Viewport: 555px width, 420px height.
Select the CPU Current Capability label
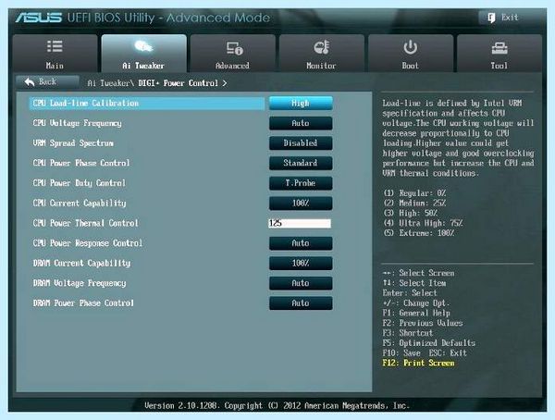pyautogui.click(x=80, y=204)
